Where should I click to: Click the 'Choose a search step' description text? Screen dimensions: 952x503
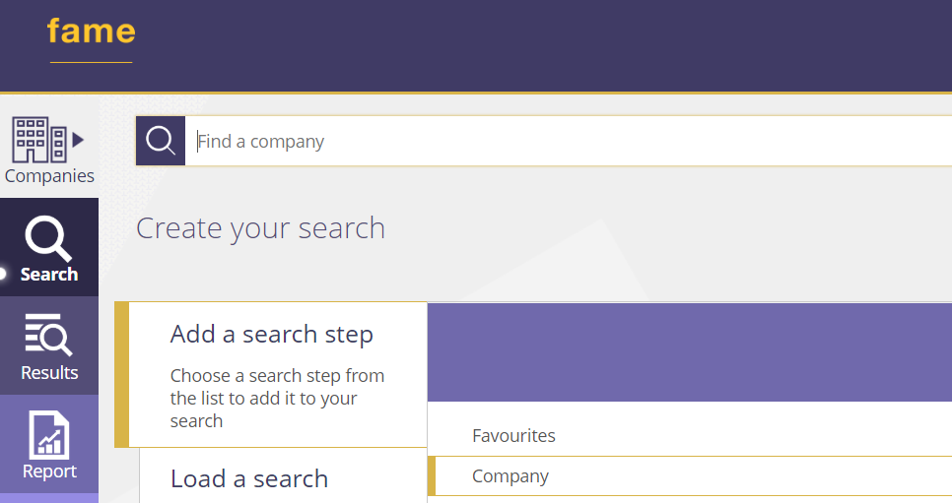[277, 398]
